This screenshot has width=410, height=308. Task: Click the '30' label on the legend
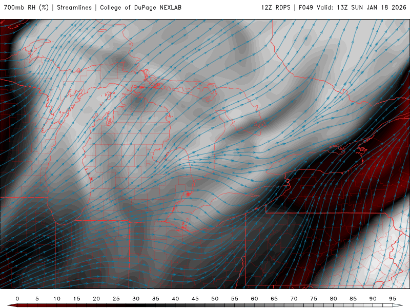click(136, 299)
